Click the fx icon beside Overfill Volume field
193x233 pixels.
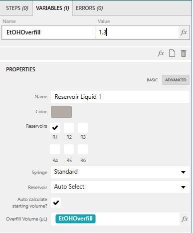tap(185, 219)
